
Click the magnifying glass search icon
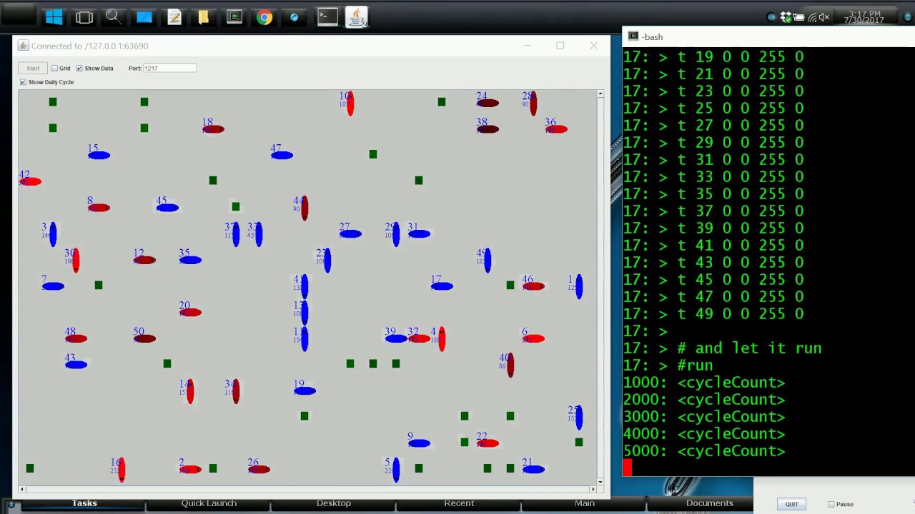click(x=113, y=16)
